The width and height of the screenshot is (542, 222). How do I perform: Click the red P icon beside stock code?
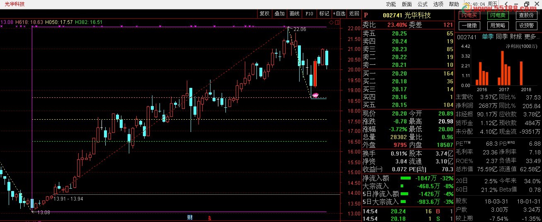366,15
